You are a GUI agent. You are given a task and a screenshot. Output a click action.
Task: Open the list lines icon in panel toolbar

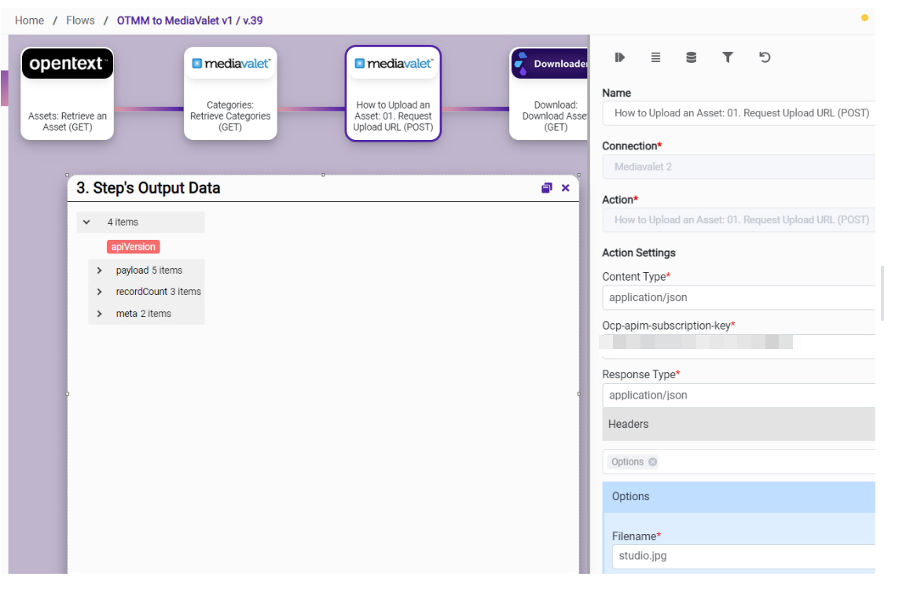655,57
